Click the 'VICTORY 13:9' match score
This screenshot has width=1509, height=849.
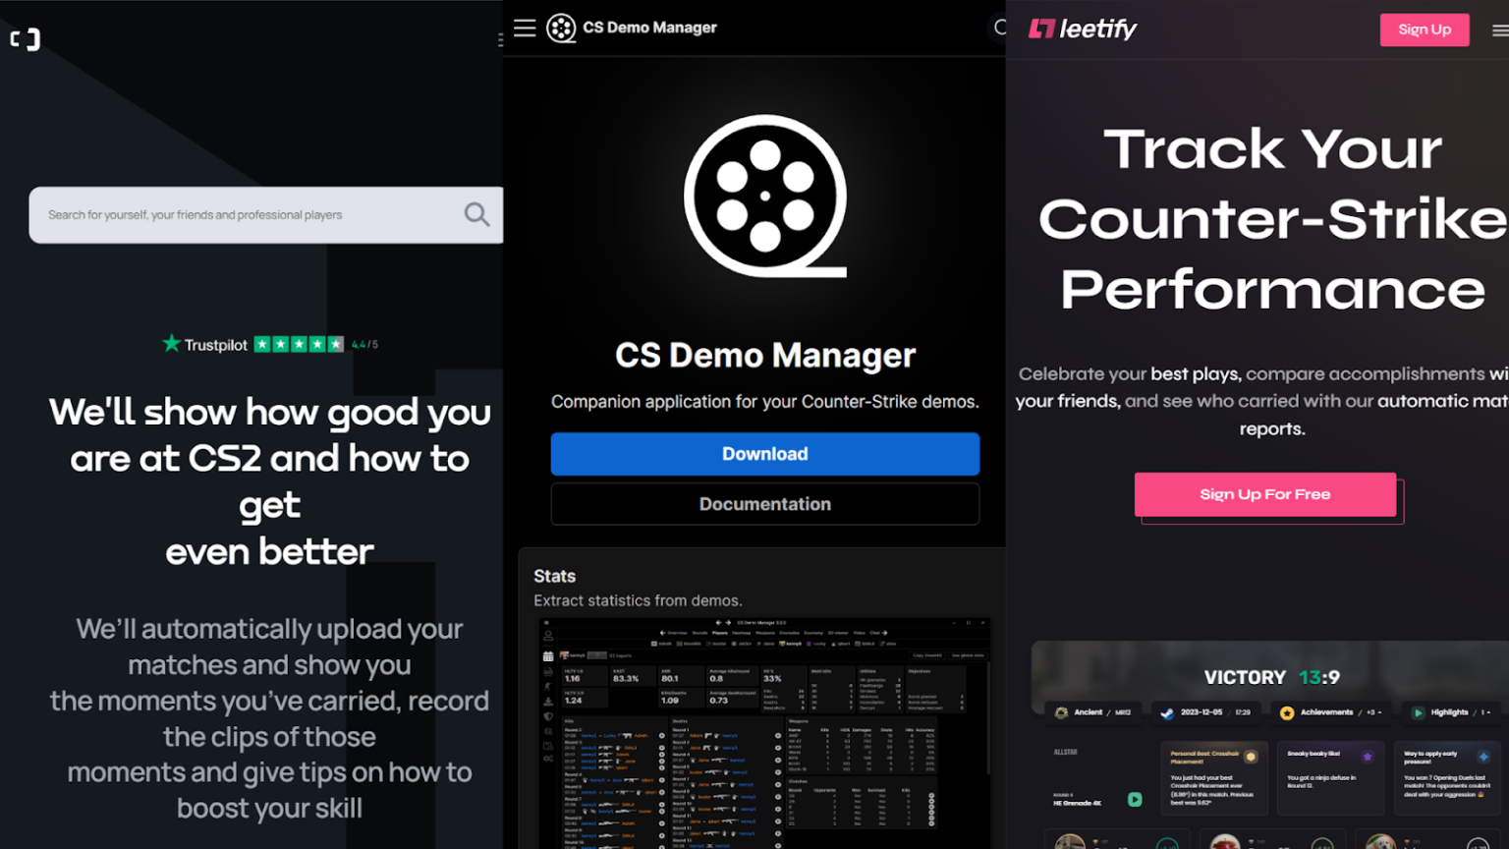click(1271, 677)
